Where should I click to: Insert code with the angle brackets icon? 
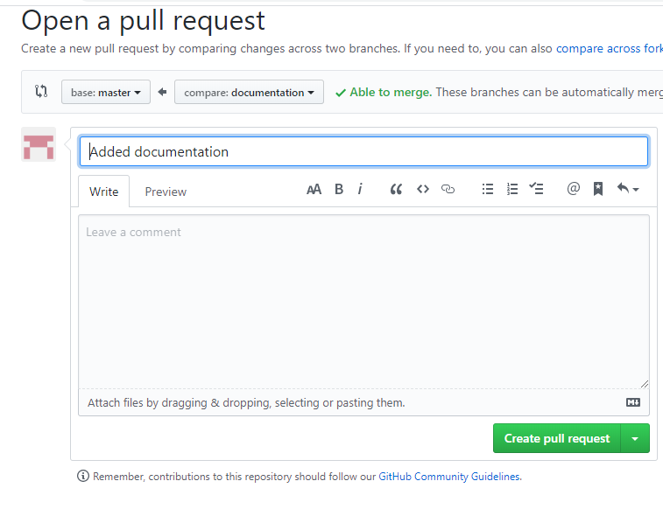pos(422,189)
